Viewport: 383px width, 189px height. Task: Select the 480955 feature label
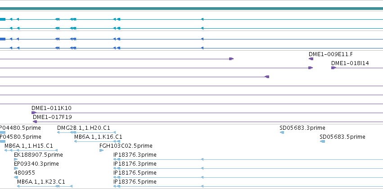tap(25, 173)
